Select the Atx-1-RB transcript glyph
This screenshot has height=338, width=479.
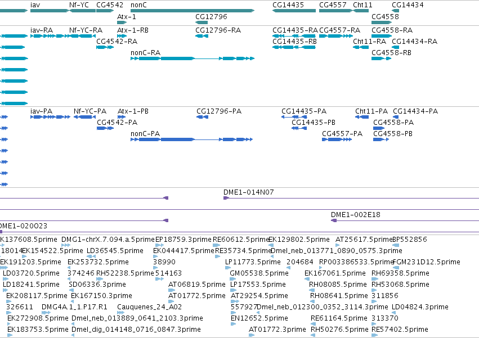click(122, 36)
